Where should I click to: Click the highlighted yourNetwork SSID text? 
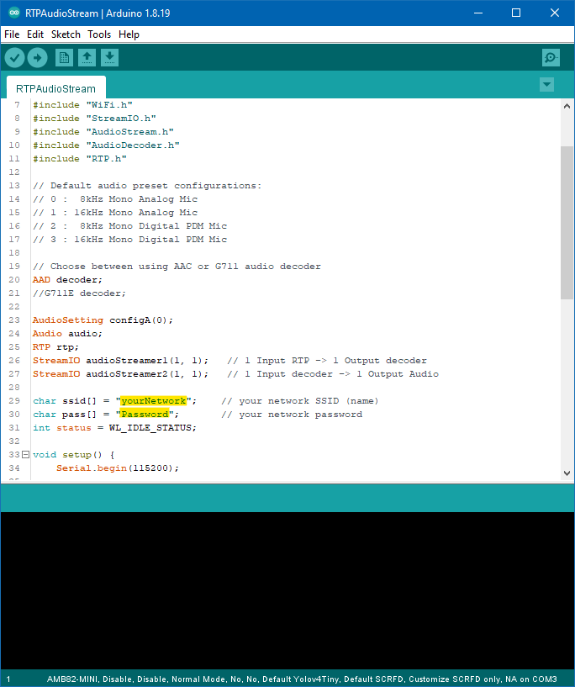(x=153, y=401)
